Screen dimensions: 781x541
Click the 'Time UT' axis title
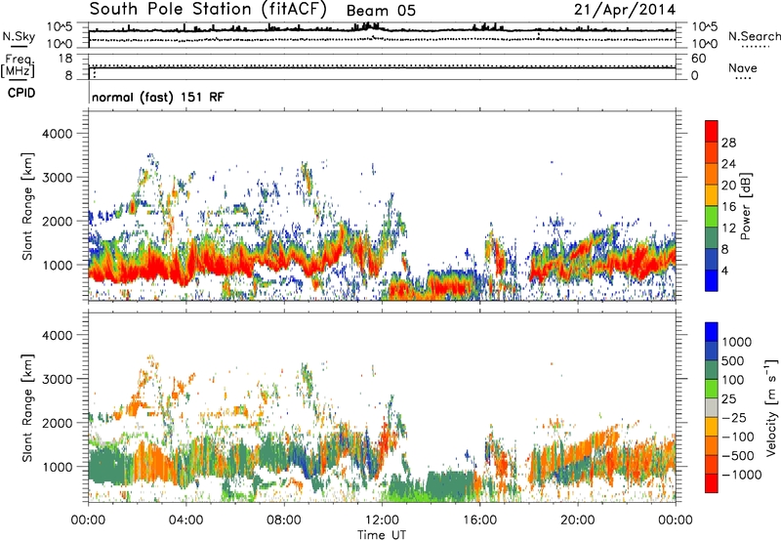click(382, 535)
